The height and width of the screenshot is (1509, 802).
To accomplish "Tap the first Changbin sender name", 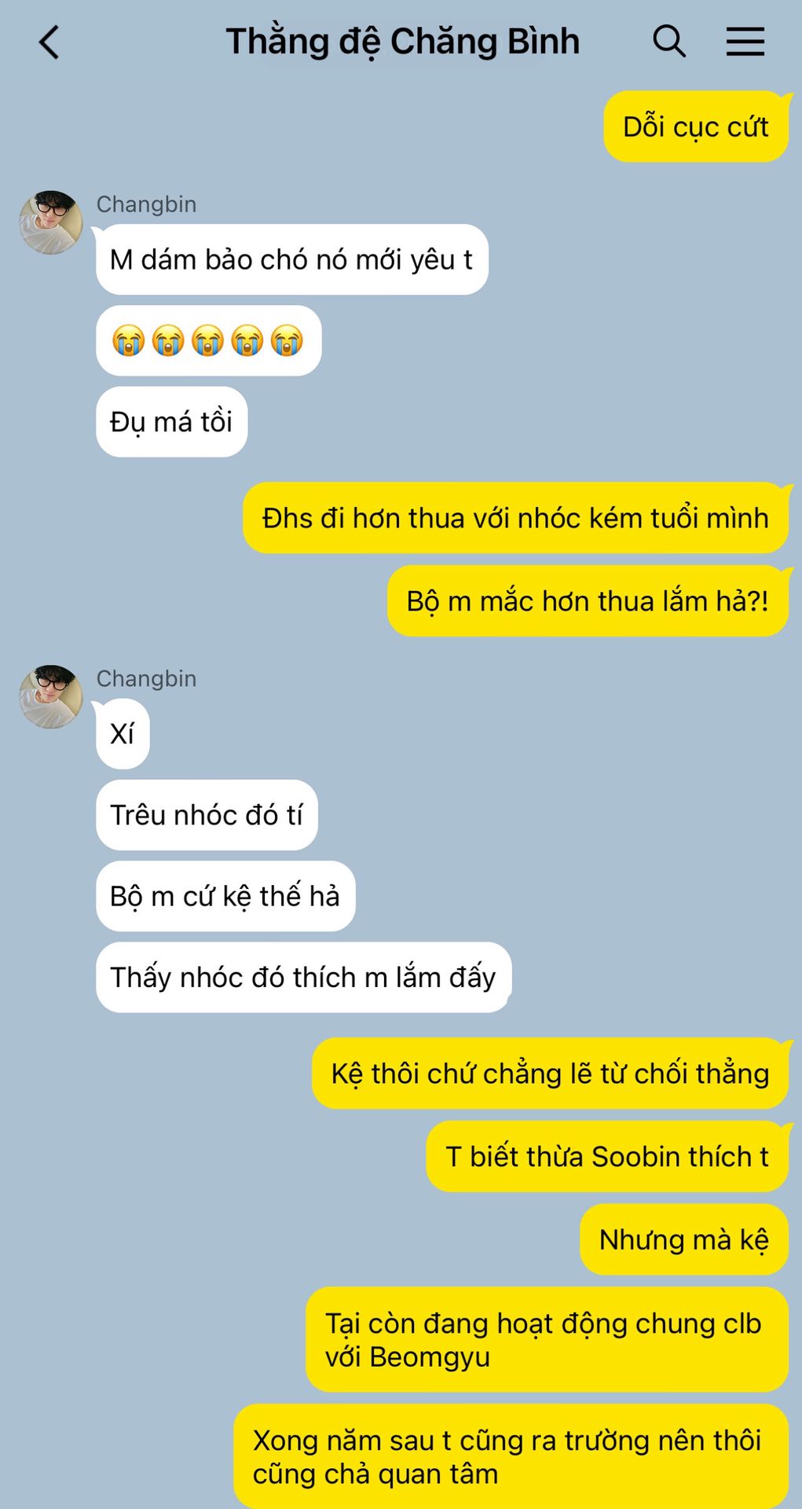I will (146, 204).
